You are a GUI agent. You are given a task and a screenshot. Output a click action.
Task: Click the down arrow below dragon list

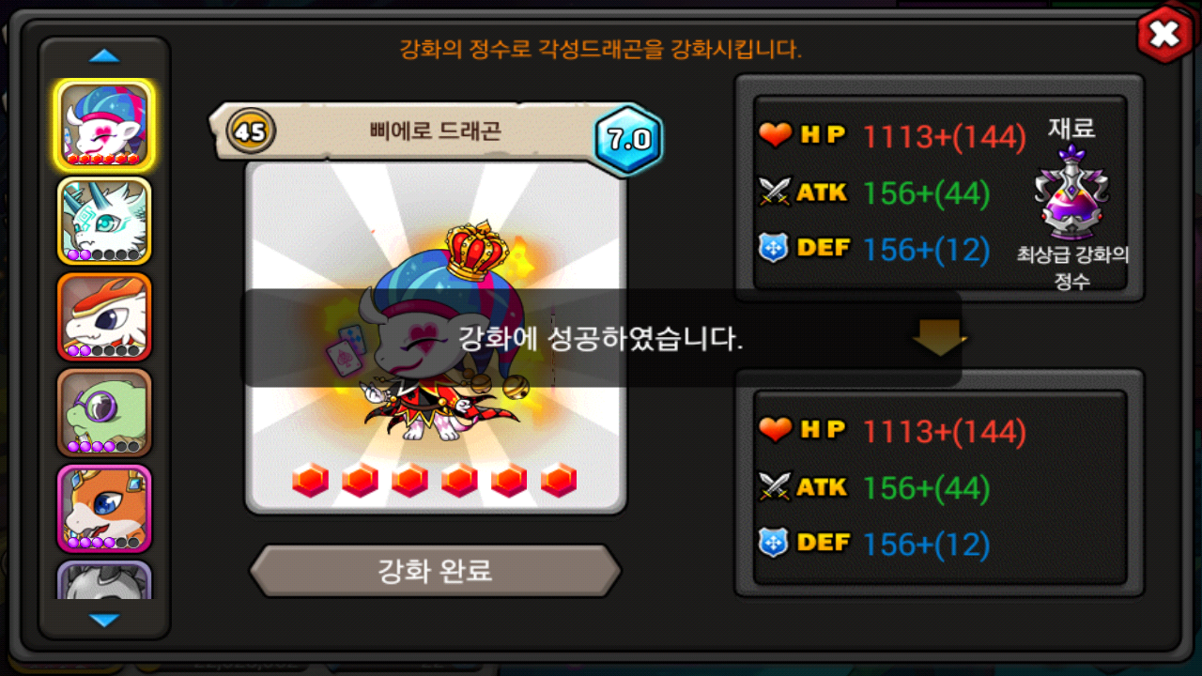point(104,620)
